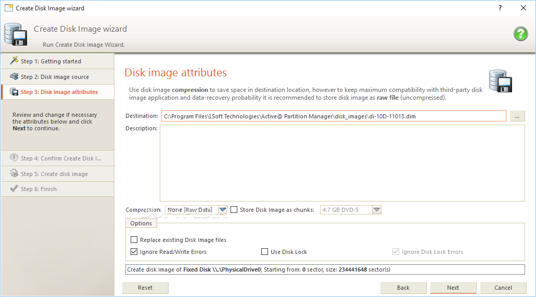The width and height of the screenshot is (536, 297).
Task: Click the disk image icon in header
Action: [x=16, y=34]
